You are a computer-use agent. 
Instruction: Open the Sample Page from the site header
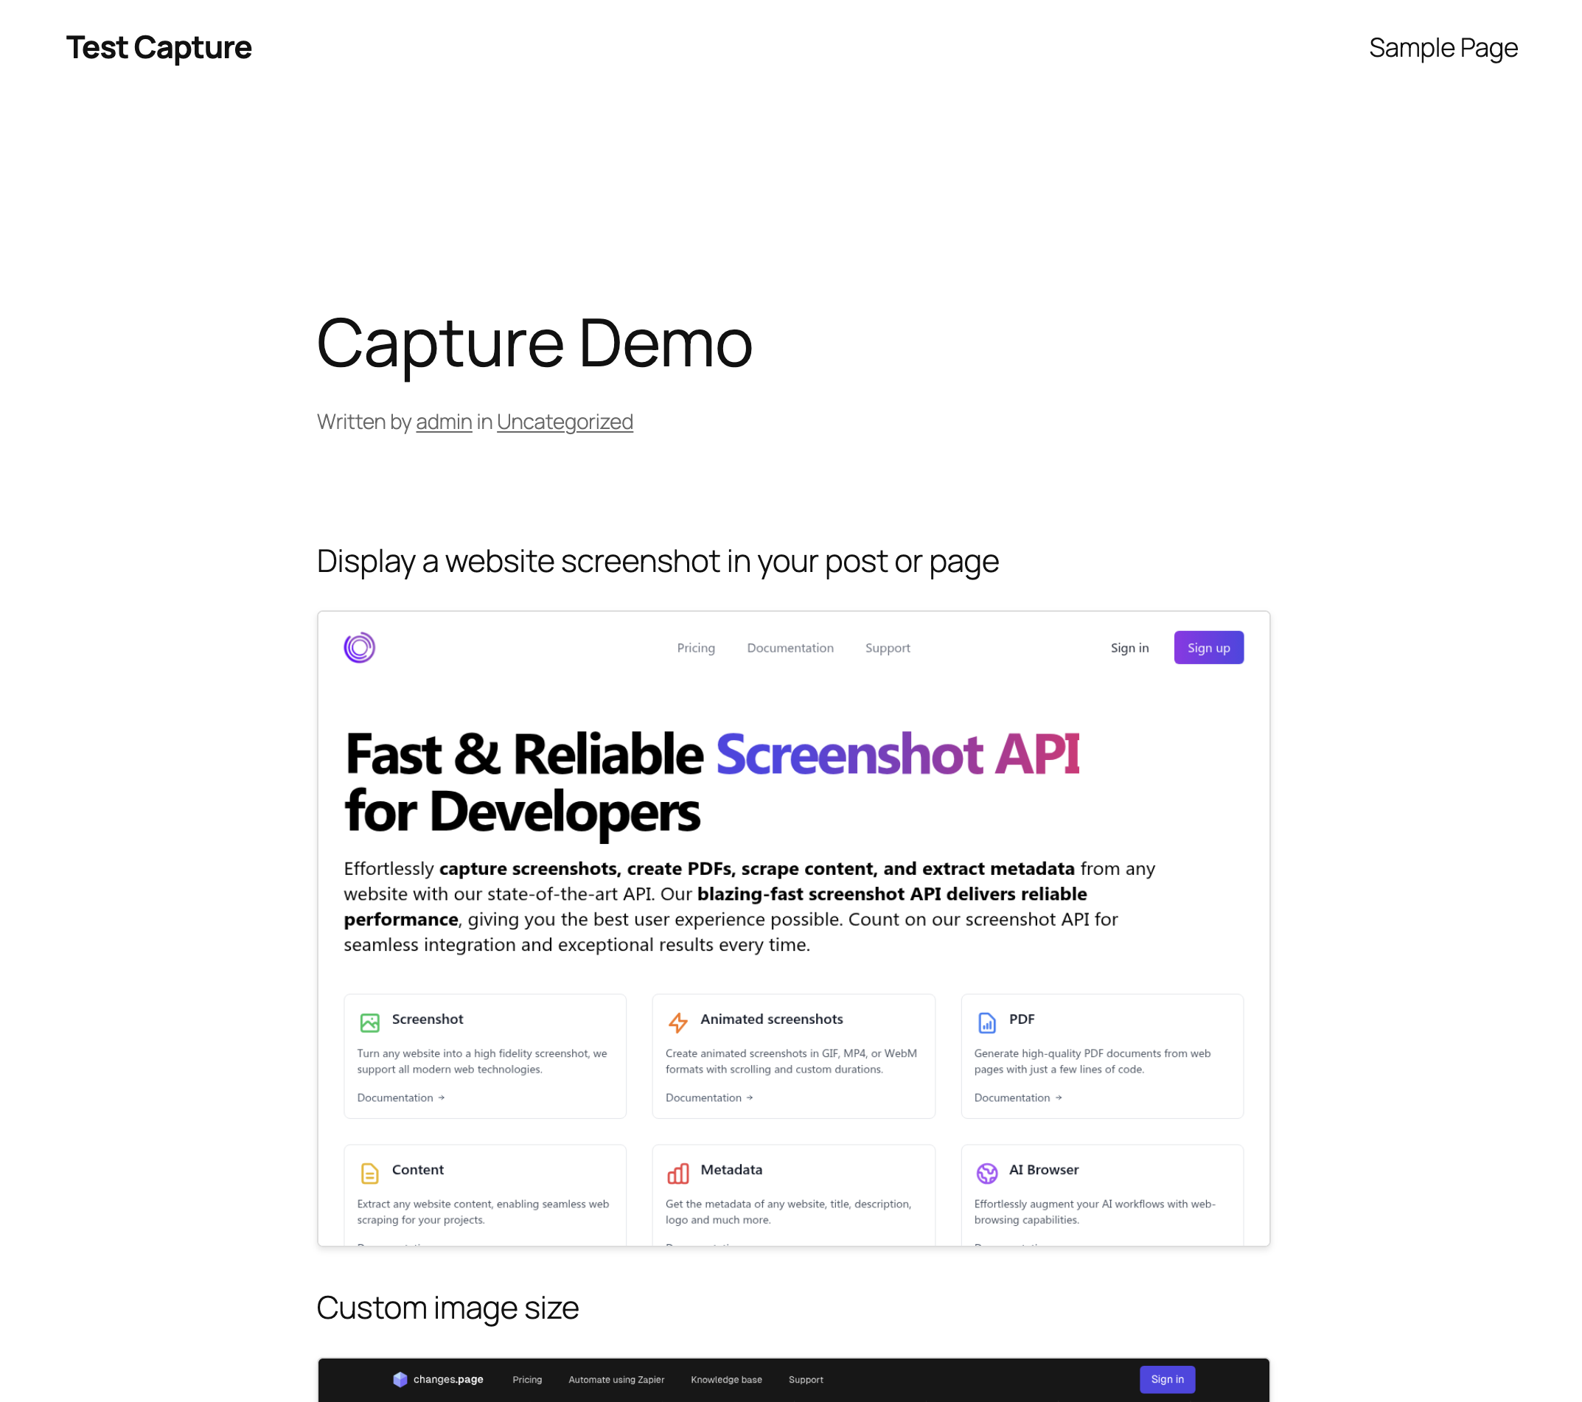coord(1443,48)
